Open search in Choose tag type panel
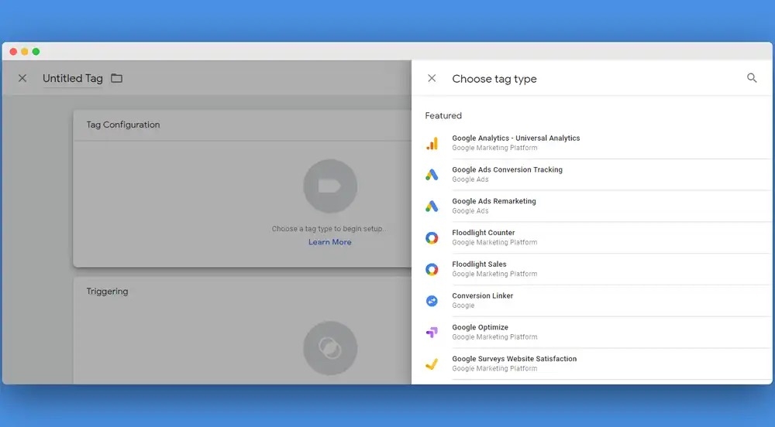 coord(752,78)
